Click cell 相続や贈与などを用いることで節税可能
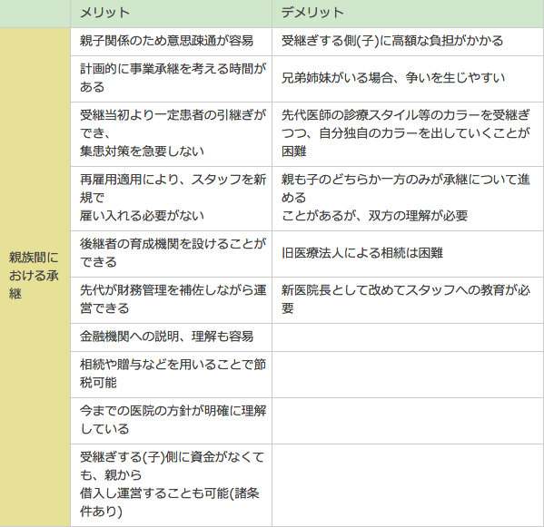 (x=171, y=375)
